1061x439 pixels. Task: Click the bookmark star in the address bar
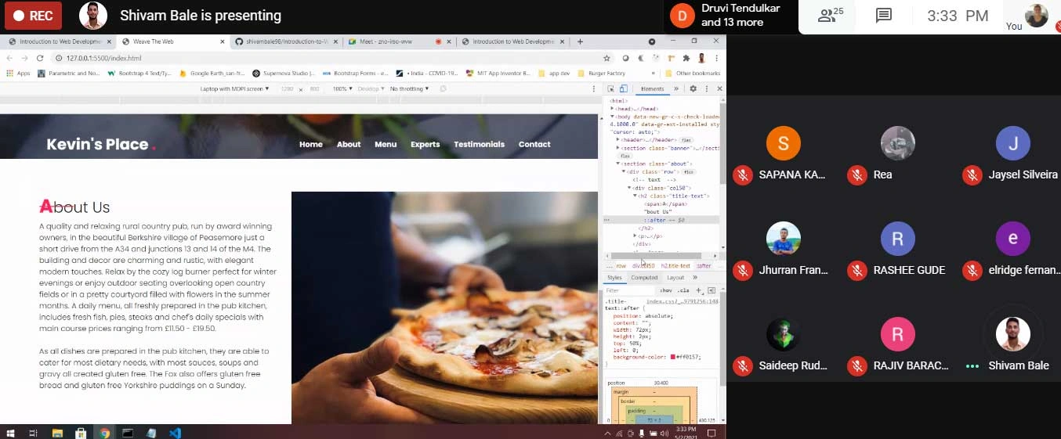click(607, 58)
